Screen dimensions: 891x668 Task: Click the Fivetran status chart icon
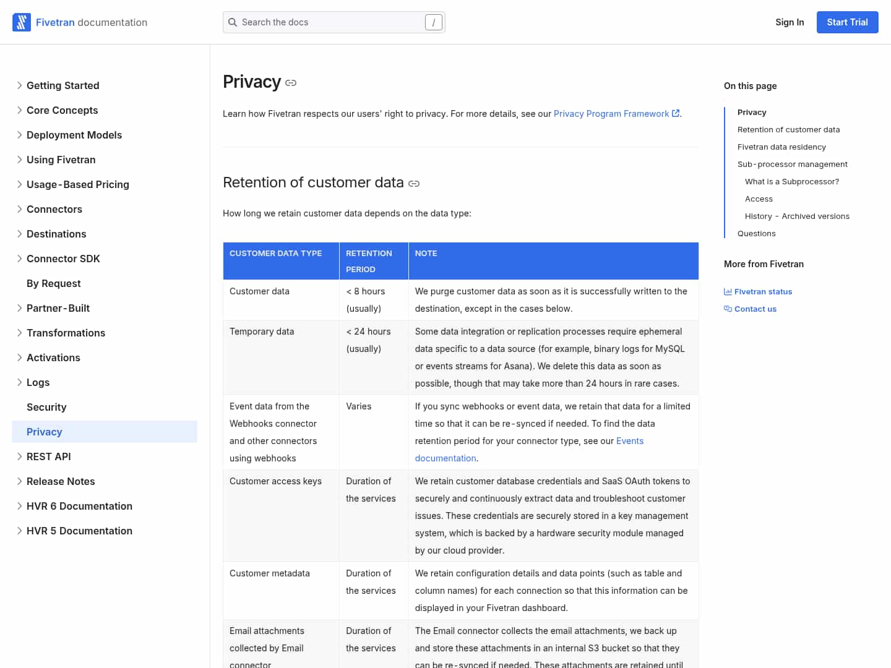tap(728, 291)
